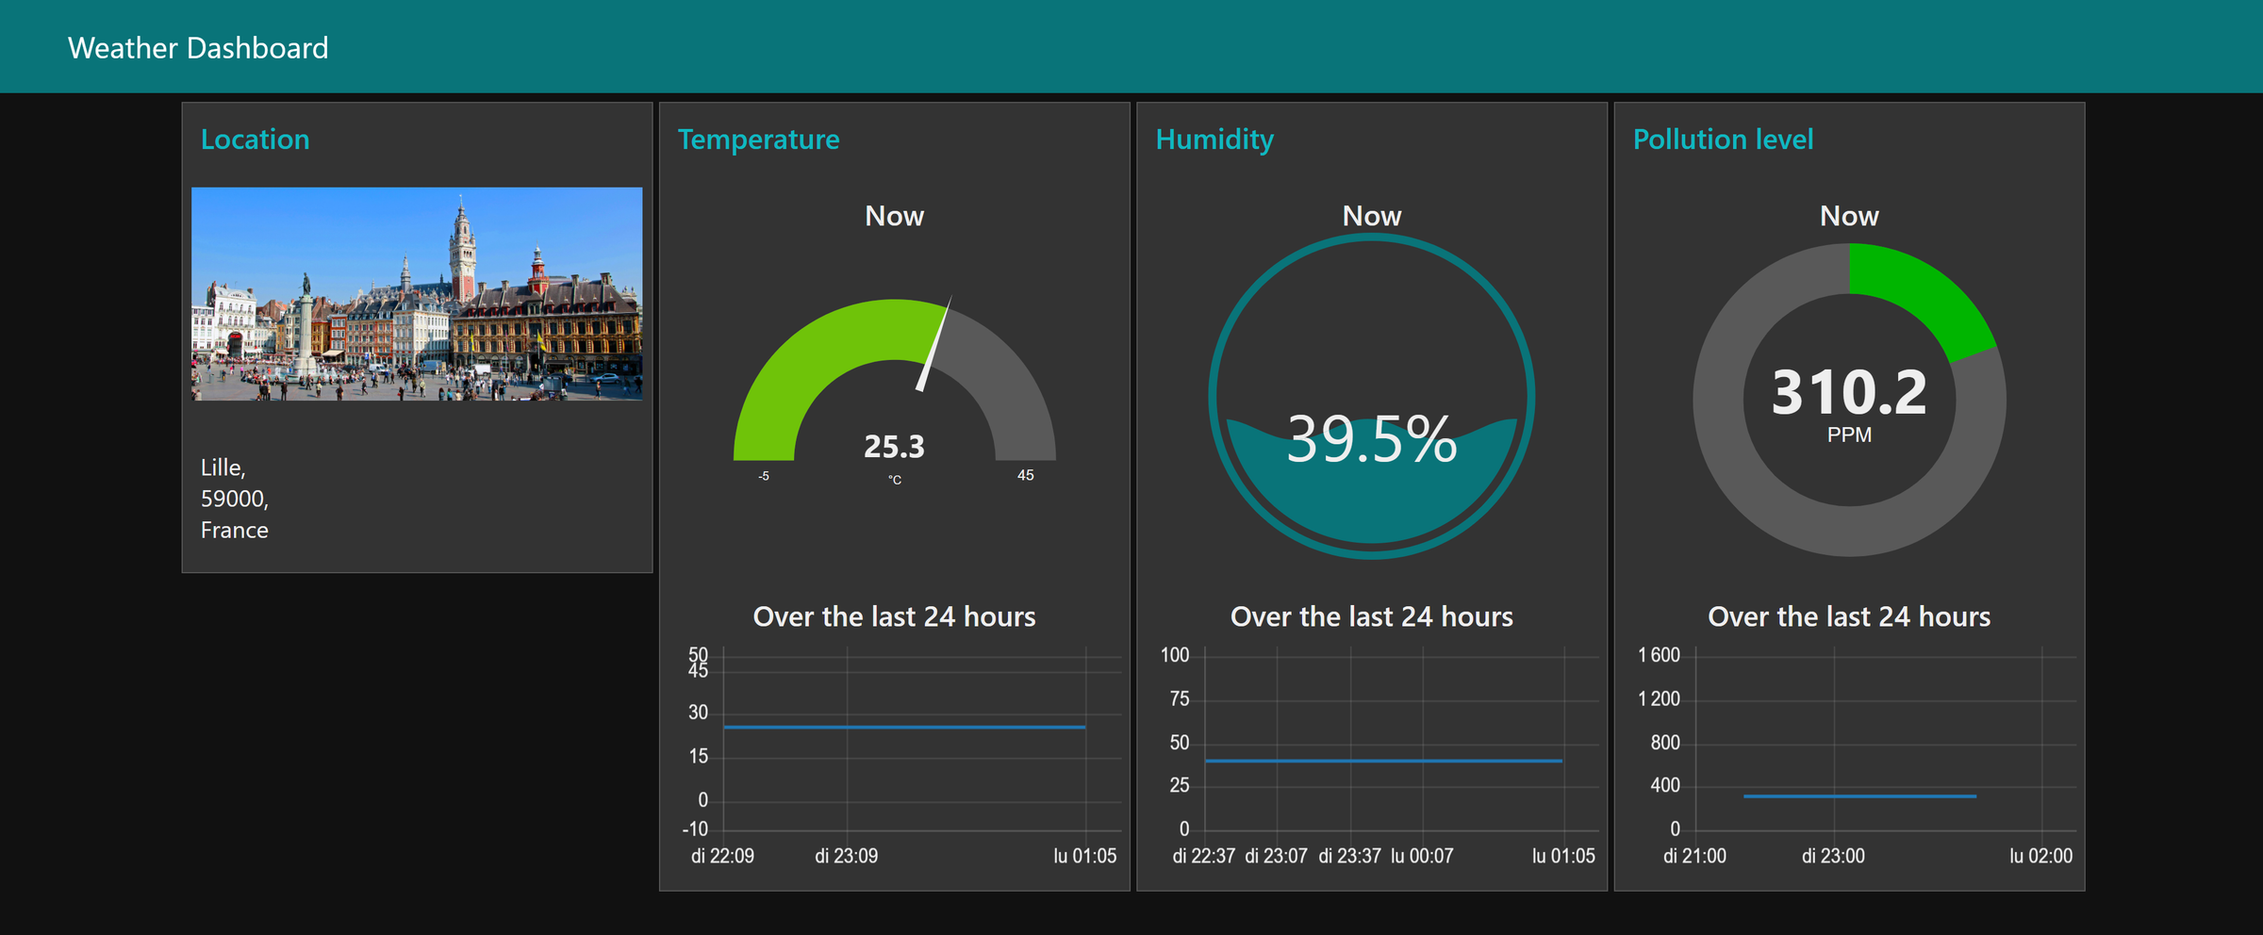Click the 25.3 temperature reading
This screenshot has width=2263, height=935.
(x=894, y=446)
